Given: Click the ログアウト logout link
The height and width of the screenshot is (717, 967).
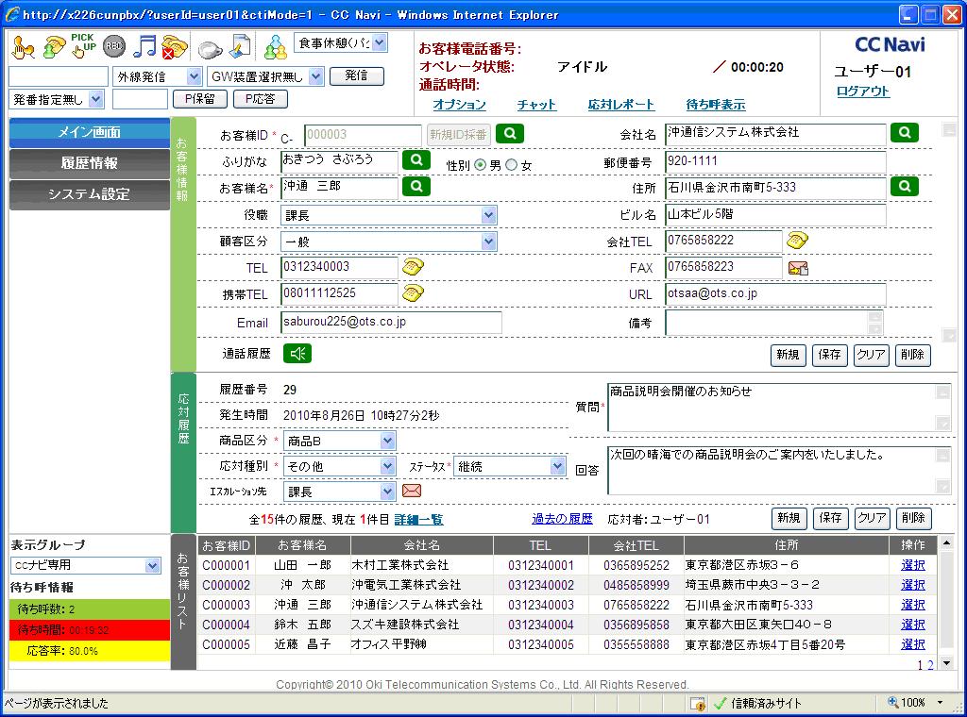Looking at the screenshot, I should [x=863, y=92].
